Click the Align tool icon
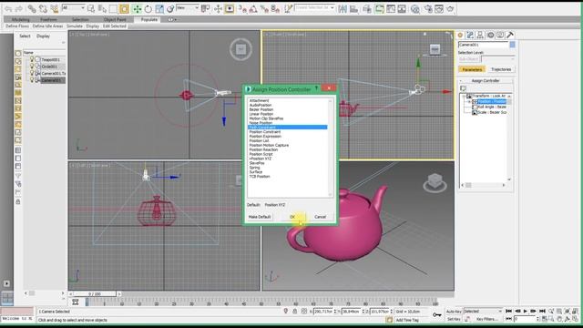Viewport: 583px width, 328px height. coord(353,8)
